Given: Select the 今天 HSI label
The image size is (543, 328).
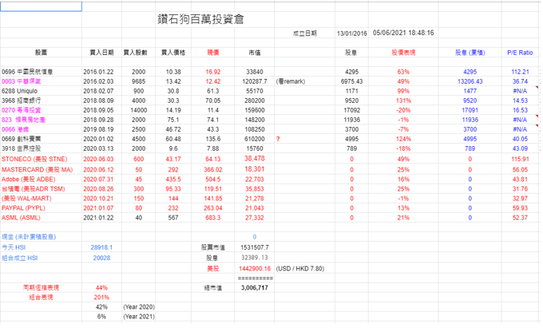Looking at the screenshot, I should click(14, 247).
